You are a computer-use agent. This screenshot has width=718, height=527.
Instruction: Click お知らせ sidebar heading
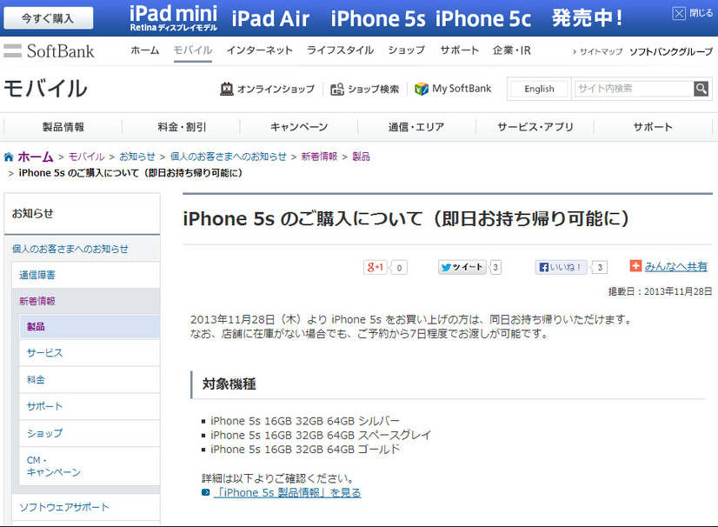tap(32, 214)
